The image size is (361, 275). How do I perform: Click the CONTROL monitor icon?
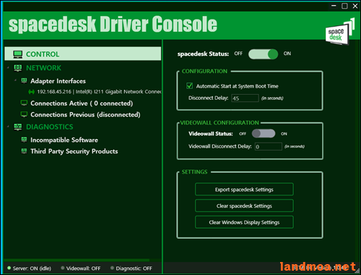point(18,54)
